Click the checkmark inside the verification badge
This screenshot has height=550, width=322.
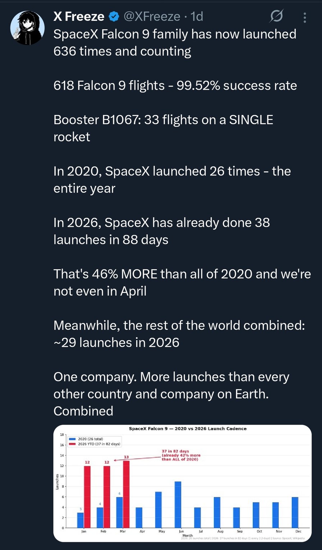(x=114, y=16)
